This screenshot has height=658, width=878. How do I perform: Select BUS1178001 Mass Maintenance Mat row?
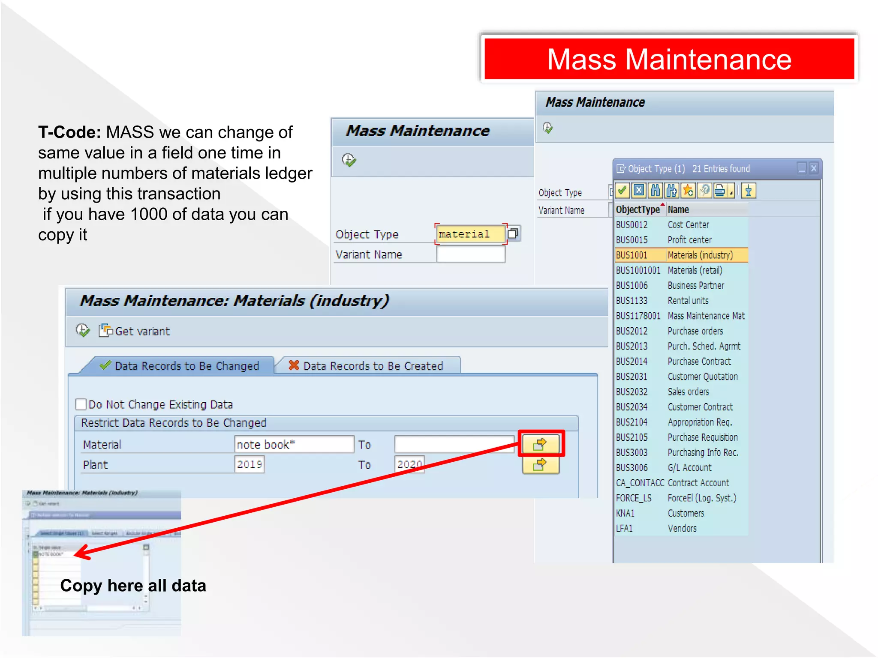point(681,316)
